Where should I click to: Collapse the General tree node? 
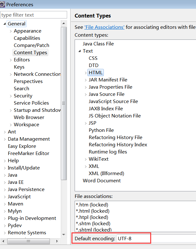pos(5,24)
